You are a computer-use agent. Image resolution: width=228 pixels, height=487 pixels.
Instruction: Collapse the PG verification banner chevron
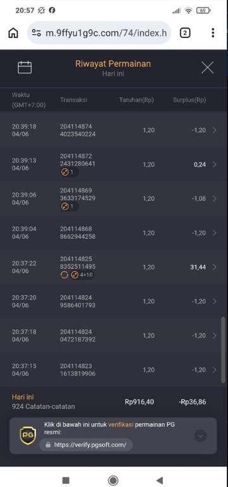tap(200, 436)
